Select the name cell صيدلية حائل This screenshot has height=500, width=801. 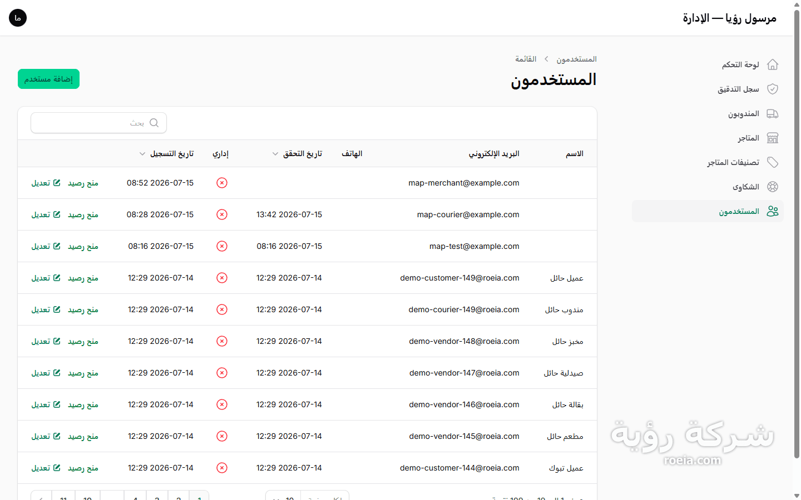point(563,373)
